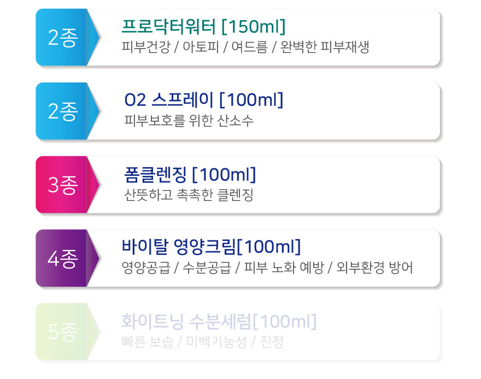Click the 빠른 보습 / 미백기능성 / 진정 text
The width and height of the screenshot is (481, 379).
[x=202, y=342]
